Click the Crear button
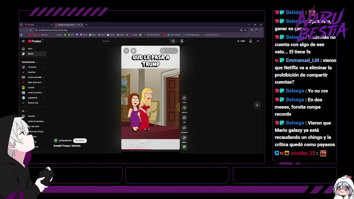The height and width of the screenshot is (199, 354). [x=241, y=41]
